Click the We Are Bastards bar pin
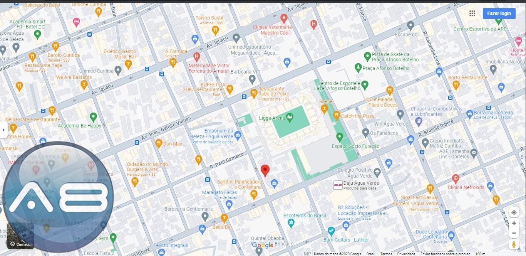526x256 pixels. pyautogui.click(x=84, y=84)
